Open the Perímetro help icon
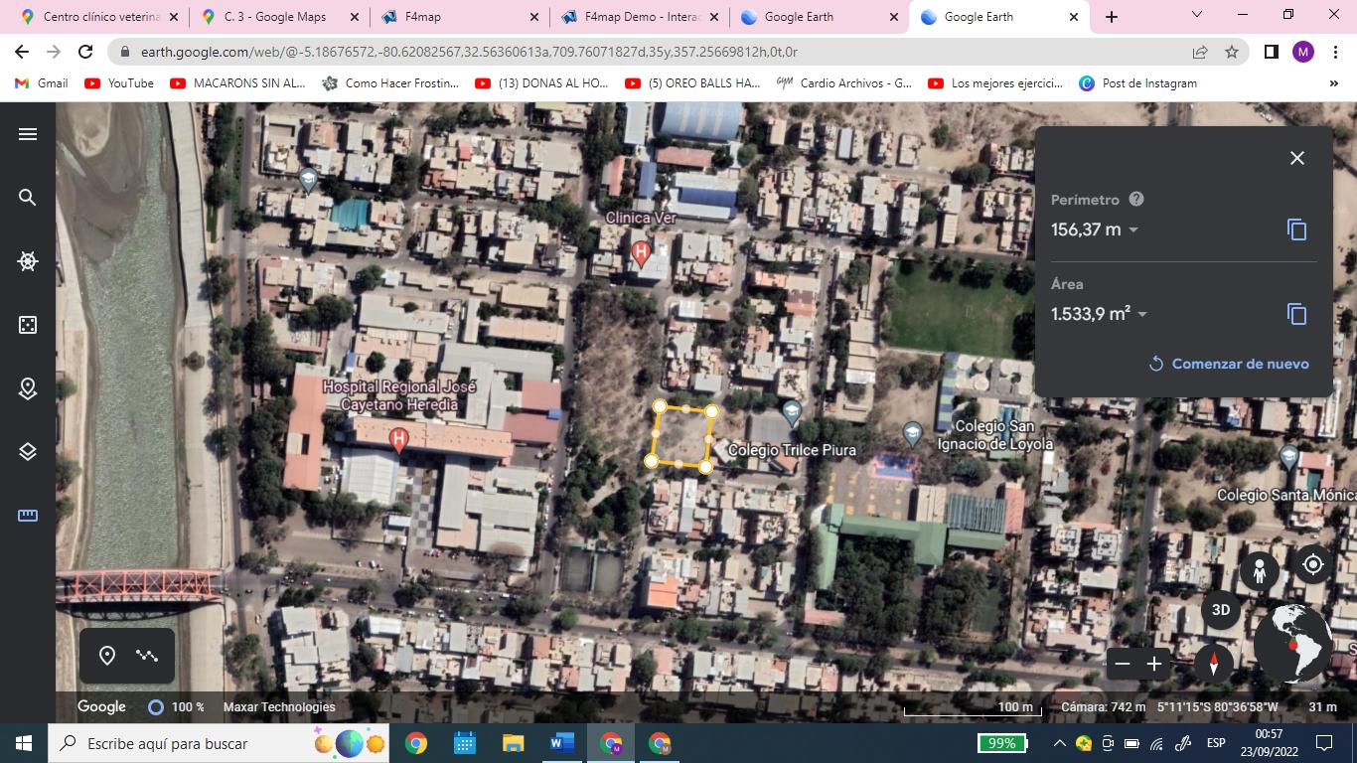Image resolution: width=1357 pixels, height=763 pixels. (1136, 199)
